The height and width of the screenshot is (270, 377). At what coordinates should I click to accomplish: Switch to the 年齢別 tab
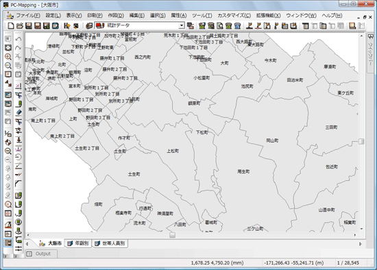[x=78, y=243]
